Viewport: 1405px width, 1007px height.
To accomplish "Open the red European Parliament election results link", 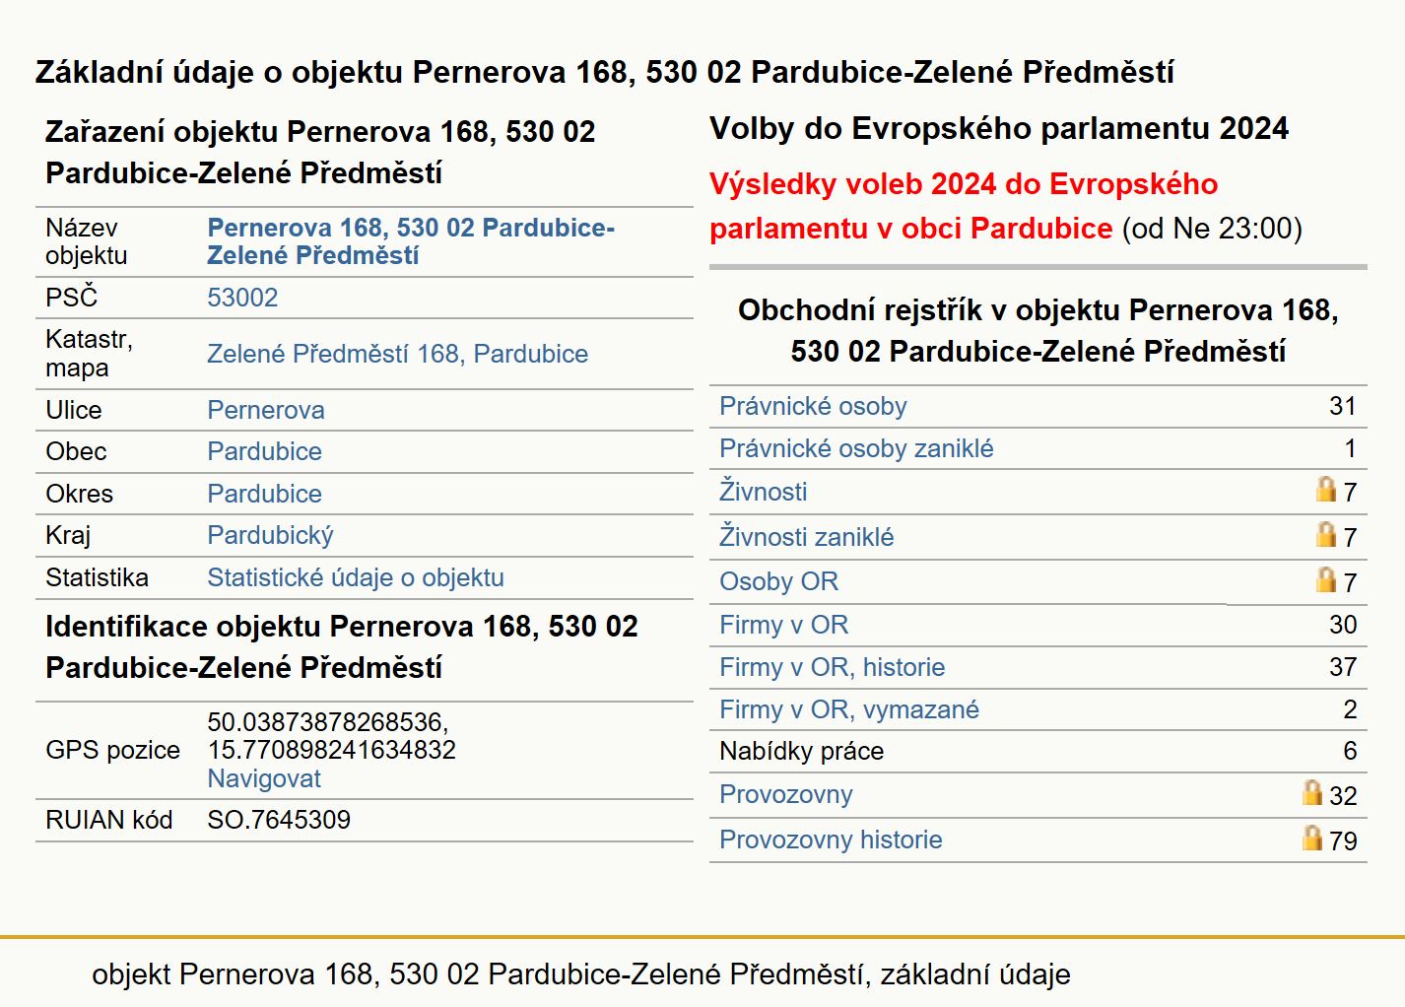I will (x=964, y=206).
